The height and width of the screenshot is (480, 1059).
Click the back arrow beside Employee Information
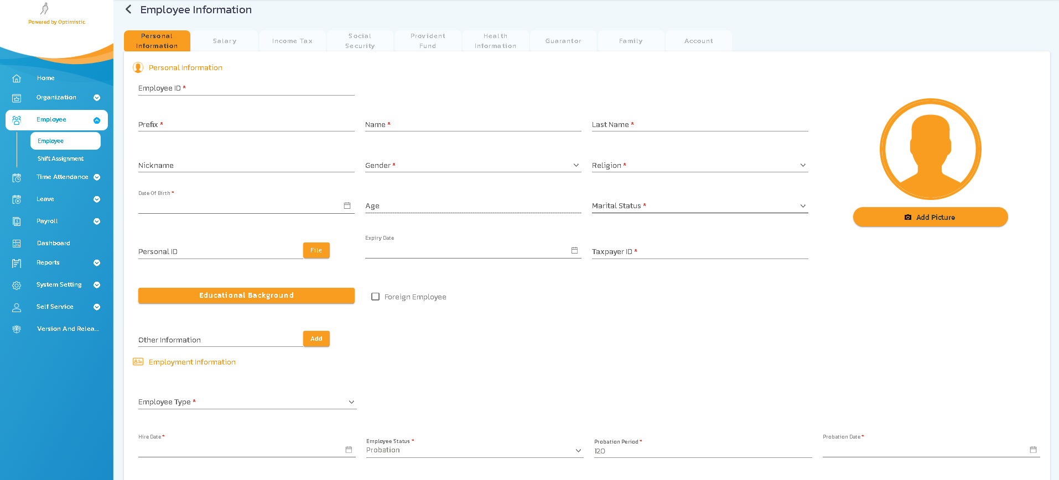point(128,9)
